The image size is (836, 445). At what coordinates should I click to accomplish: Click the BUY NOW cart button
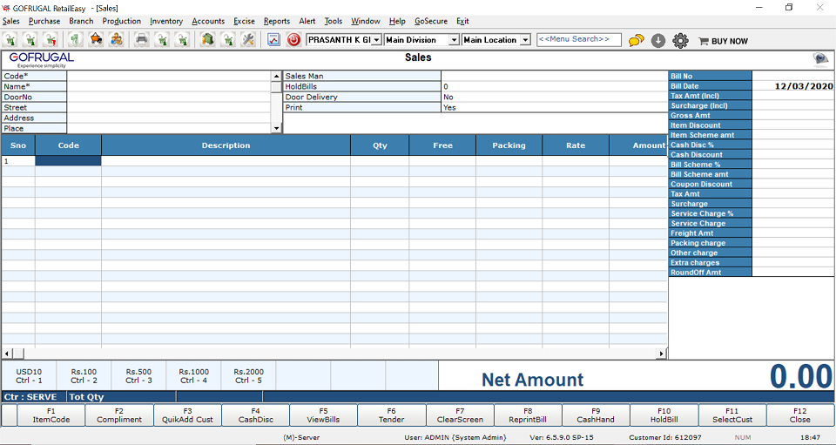[x=723, y=41]
